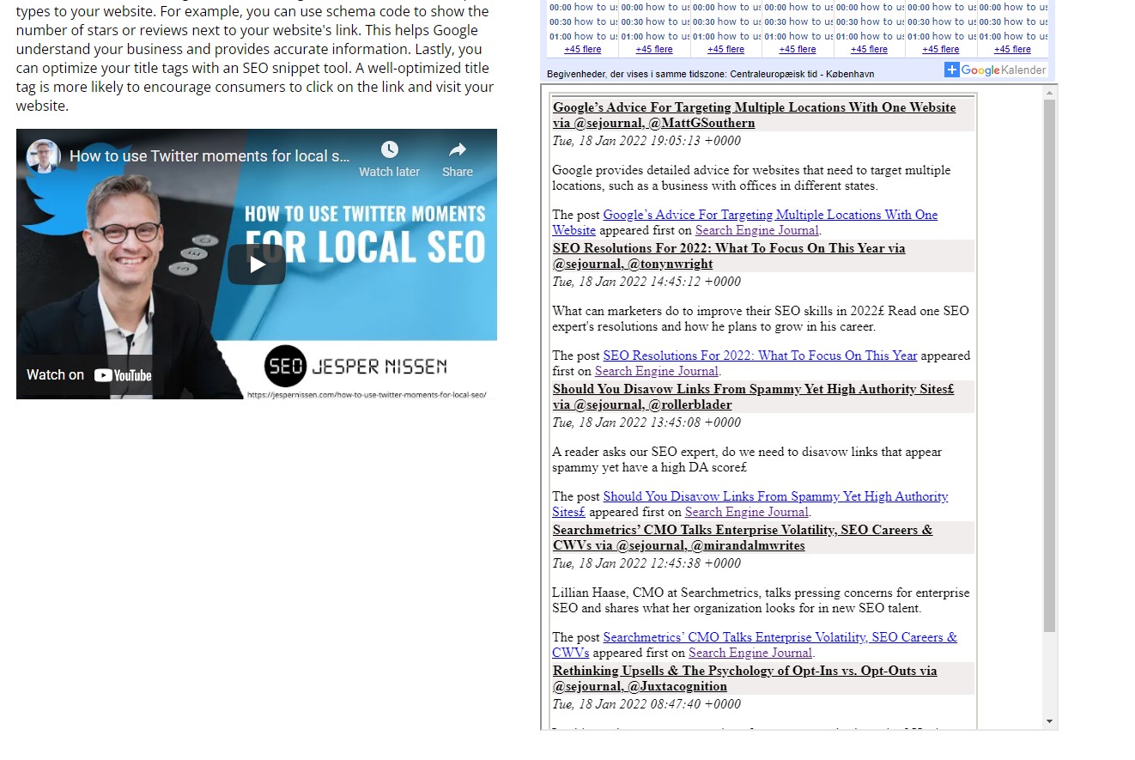The image size is (1135, 760).
Task: Expand '+45 flere' in the first calendar column
Action: [582, 49]
